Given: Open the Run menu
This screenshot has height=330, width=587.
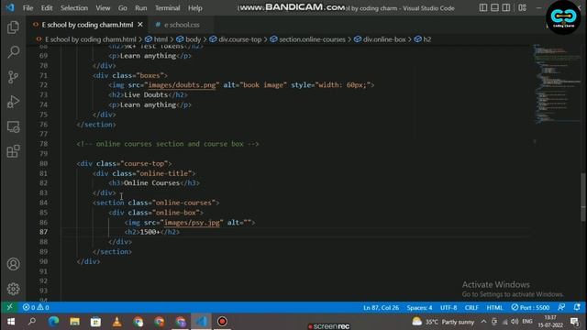Looking at the screenshot, I should click(140, 8).
